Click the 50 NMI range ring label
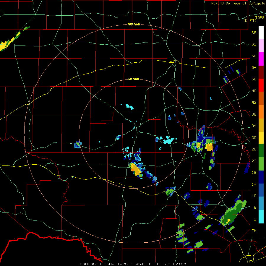 pos(134,79)
